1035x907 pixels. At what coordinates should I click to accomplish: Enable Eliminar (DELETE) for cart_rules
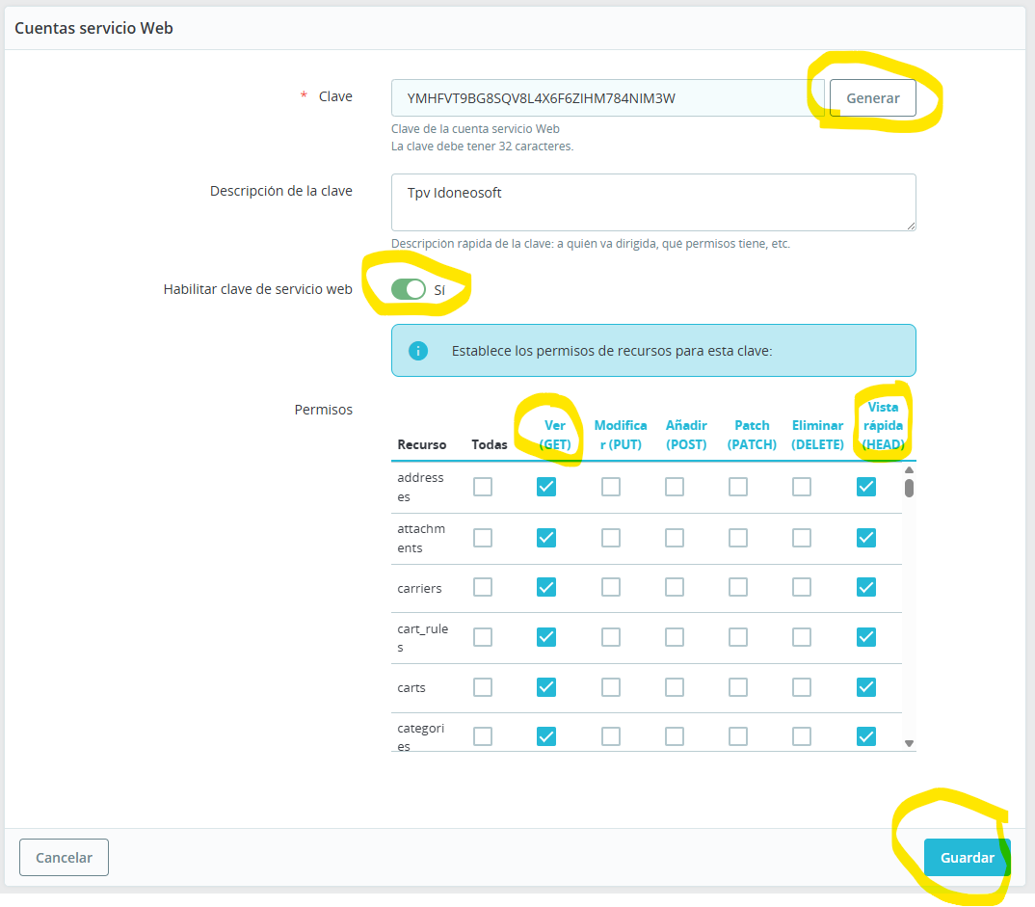tap(802, 637)
